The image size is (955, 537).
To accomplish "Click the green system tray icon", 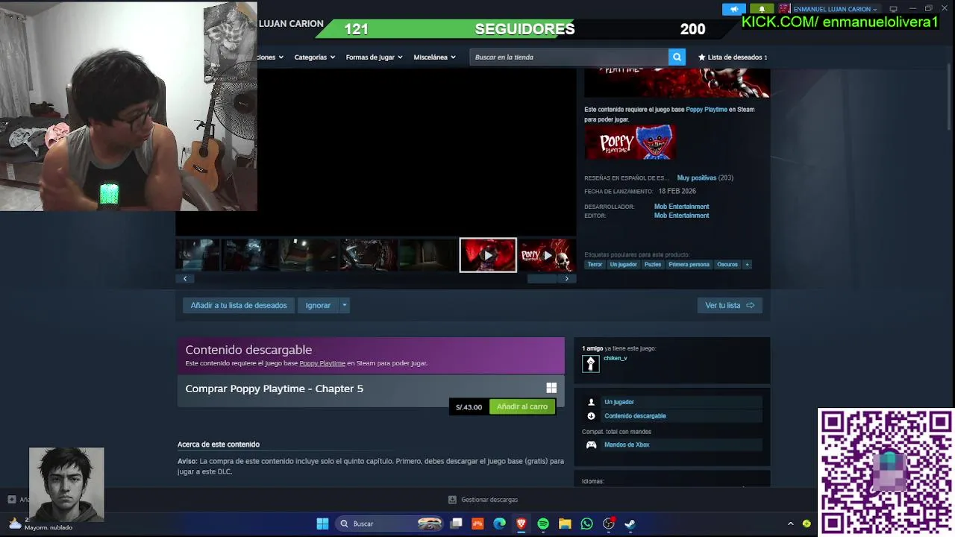I will click(x=807, y=524).
